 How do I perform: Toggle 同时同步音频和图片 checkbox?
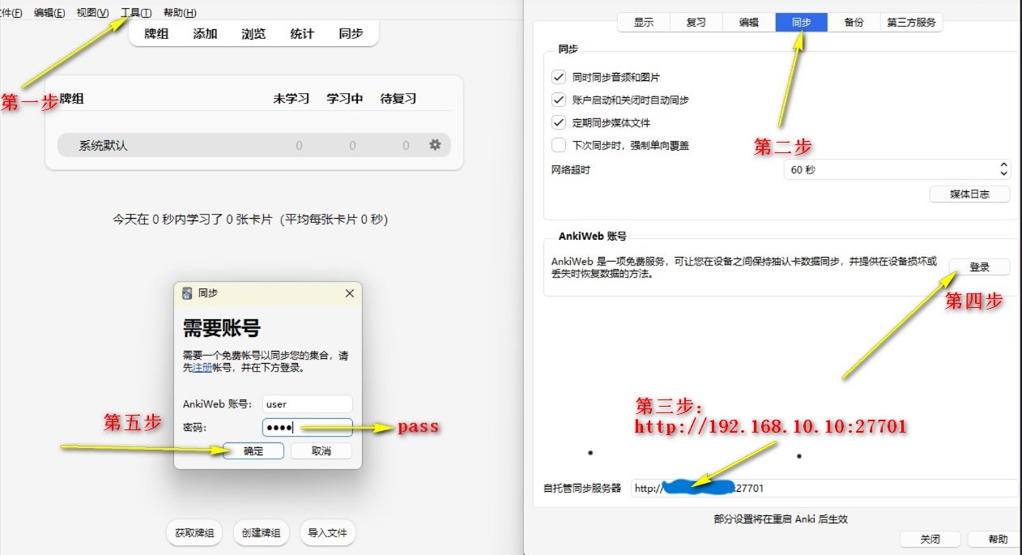[558, 77]
